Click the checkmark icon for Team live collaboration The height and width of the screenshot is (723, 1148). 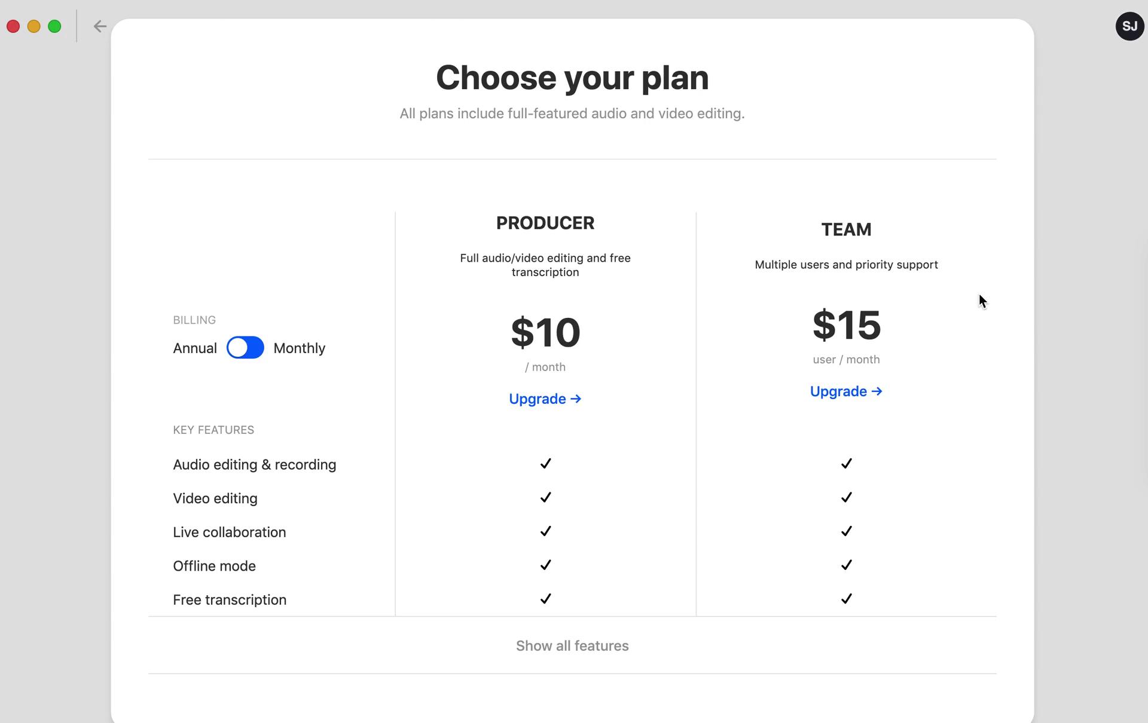tap(847, 531)
